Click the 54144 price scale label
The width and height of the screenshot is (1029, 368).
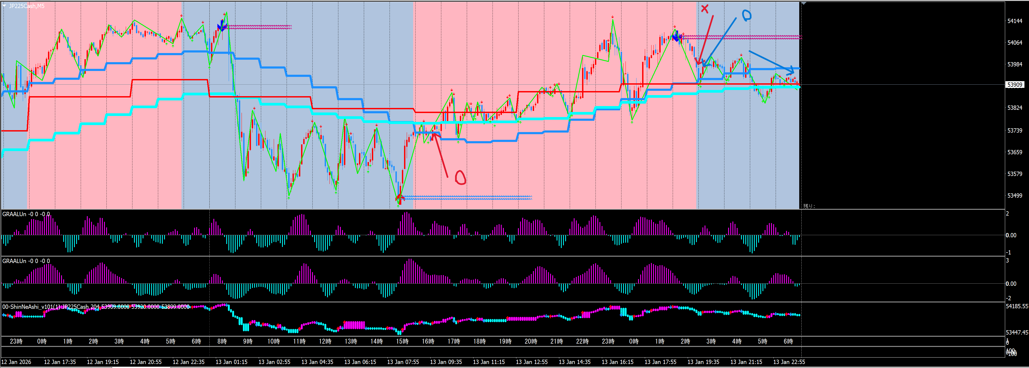click(1015, 21)
